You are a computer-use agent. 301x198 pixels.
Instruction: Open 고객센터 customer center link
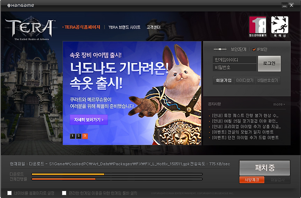pos(153,27)
